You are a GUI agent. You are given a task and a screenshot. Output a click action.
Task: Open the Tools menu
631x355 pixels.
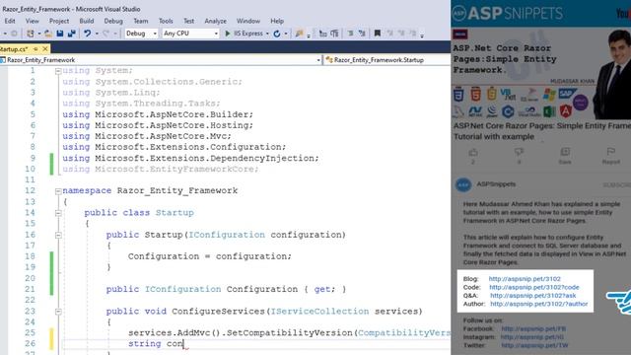coord(166,21)
